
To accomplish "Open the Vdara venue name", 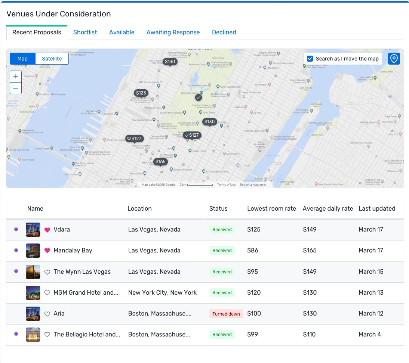I will (x=62, y=230).
